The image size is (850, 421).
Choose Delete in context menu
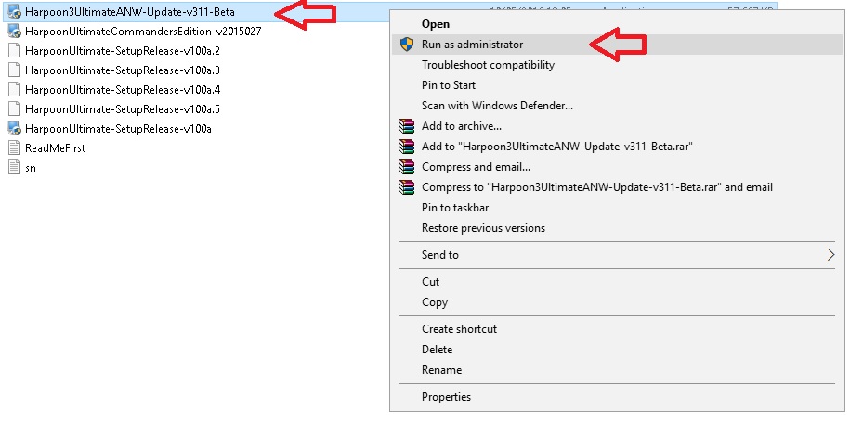(x=437, y=350)
